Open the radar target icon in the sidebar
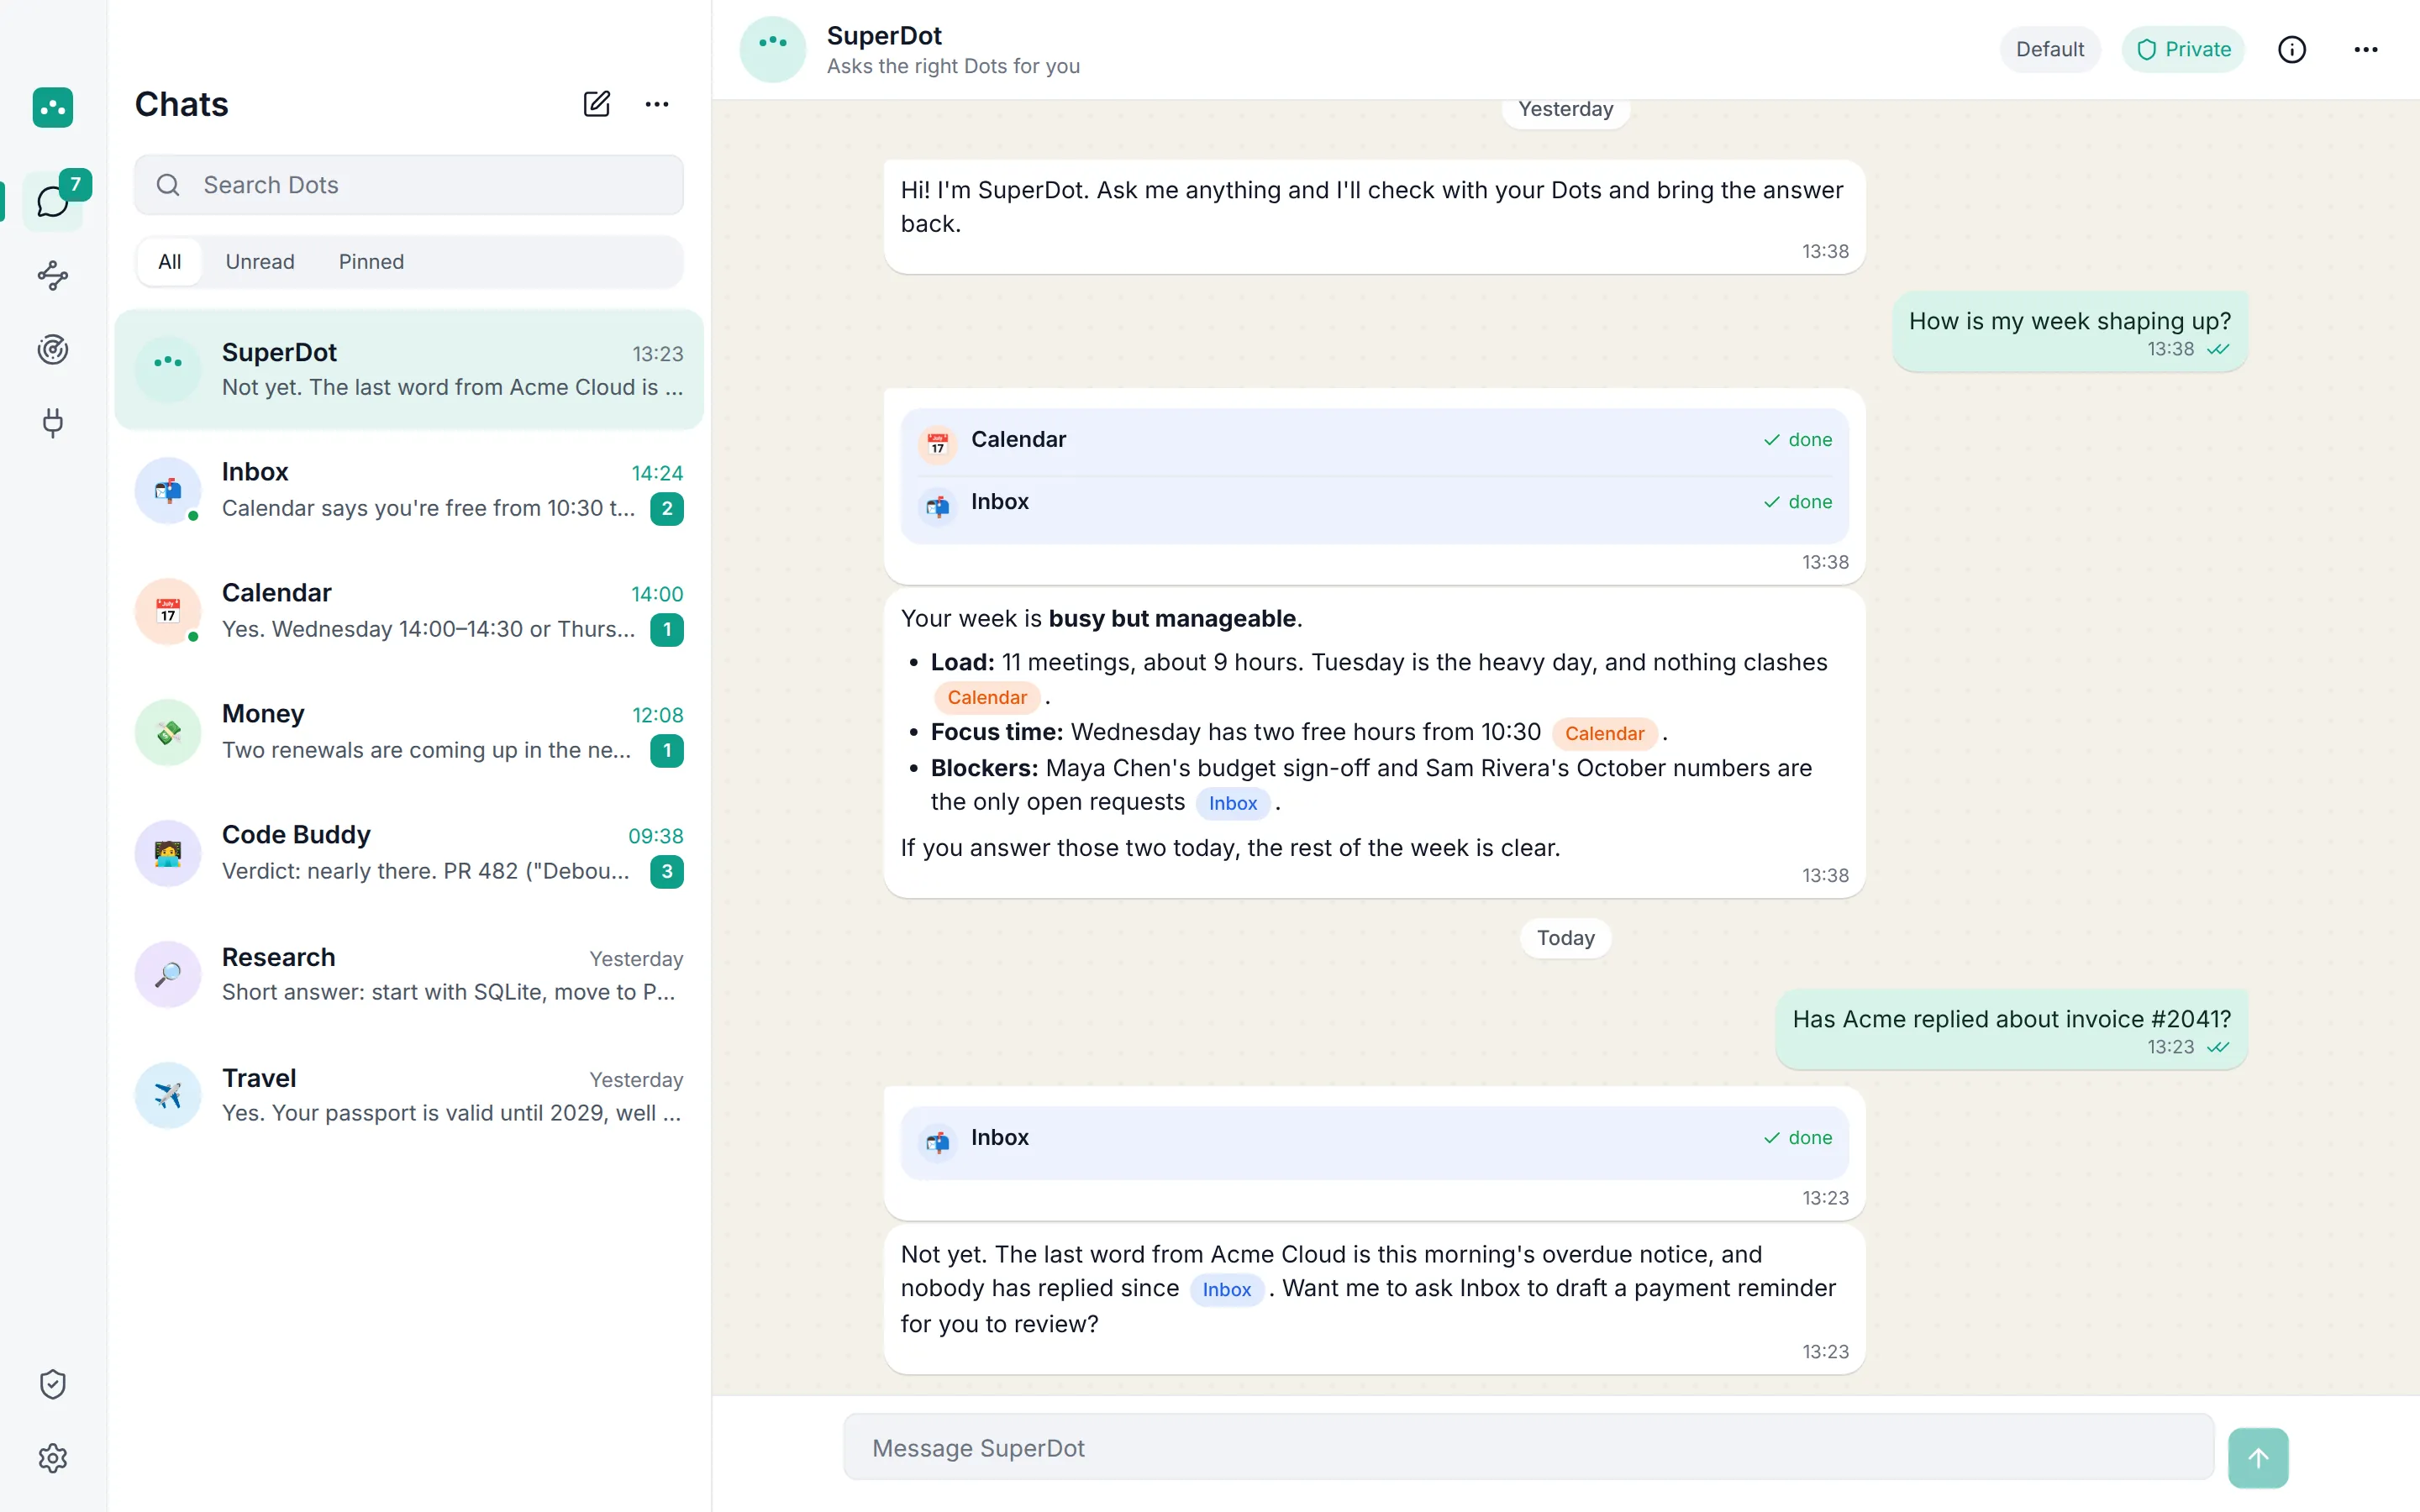 53,349
